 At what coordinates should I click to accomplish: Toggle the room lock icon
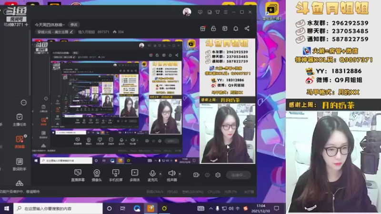[x=213, y=29]
